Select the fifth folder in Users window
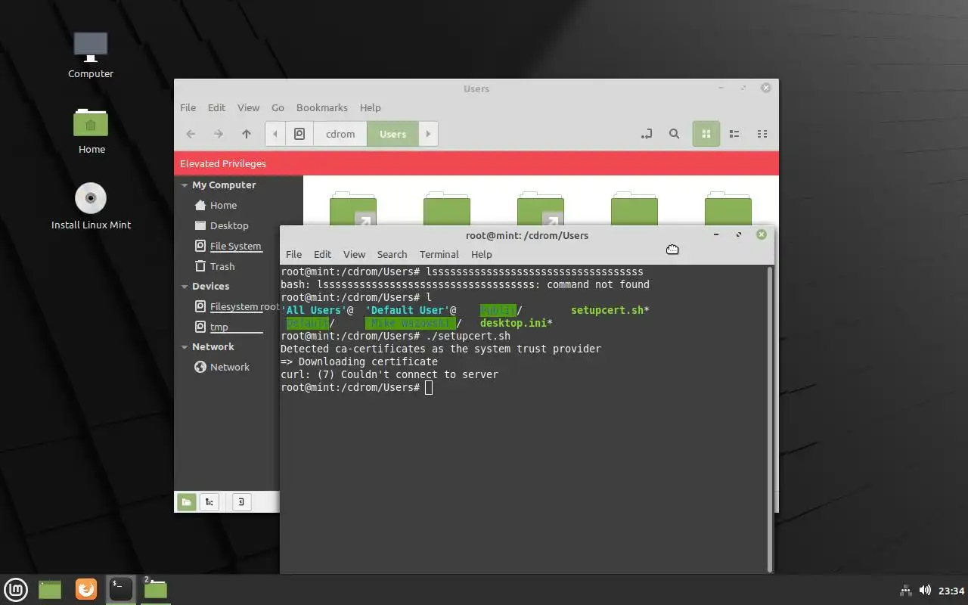This screenshot has height=605, width=968. tap(728, 209)
